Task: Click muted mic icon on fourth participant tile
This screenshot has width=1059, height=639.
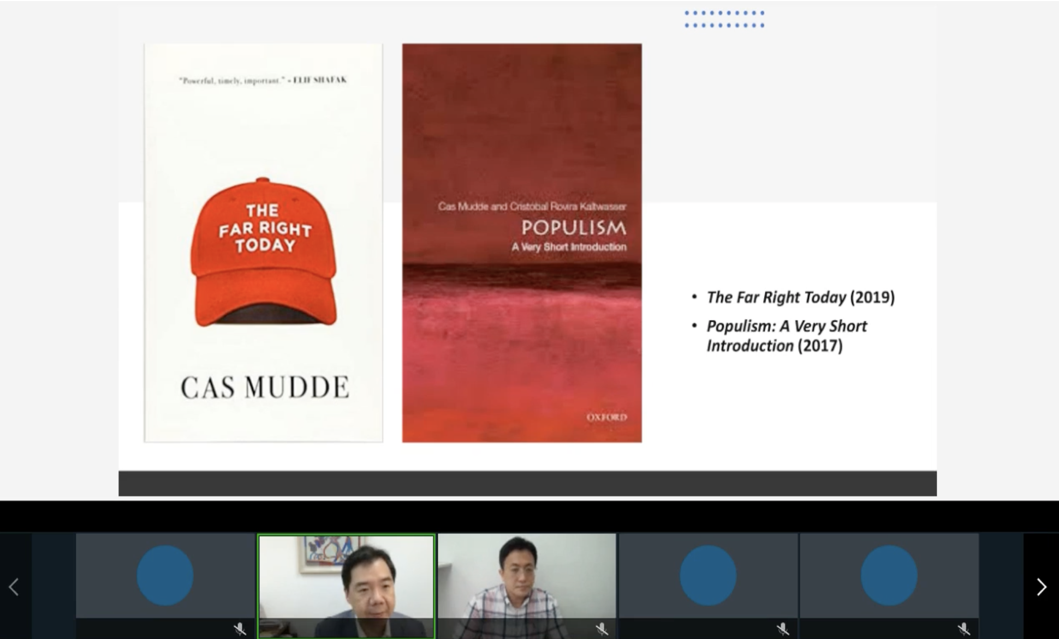Action: tap(782, 629)
